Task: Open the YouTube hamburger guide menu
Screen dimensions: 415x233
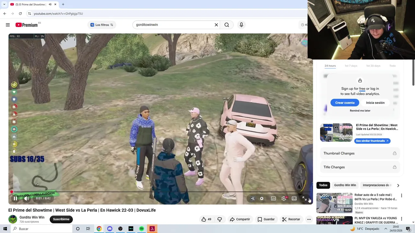Action: 8,25
